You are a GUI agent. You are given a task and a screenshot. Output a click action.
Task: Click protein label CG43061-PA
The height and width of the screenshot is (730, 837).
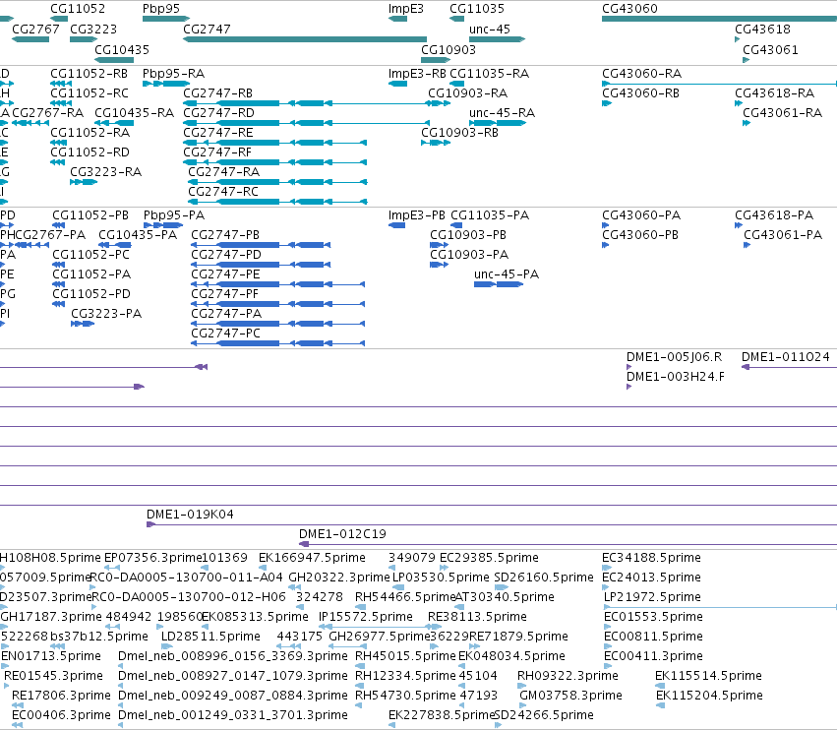pos(783,234)
